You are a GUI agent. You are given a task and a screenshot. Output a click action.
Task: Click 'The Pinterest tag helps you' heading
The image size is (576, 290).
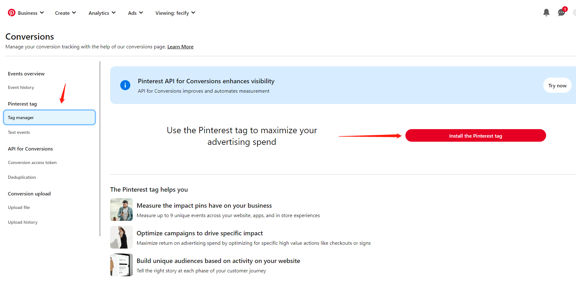click(x=149, y=190)
